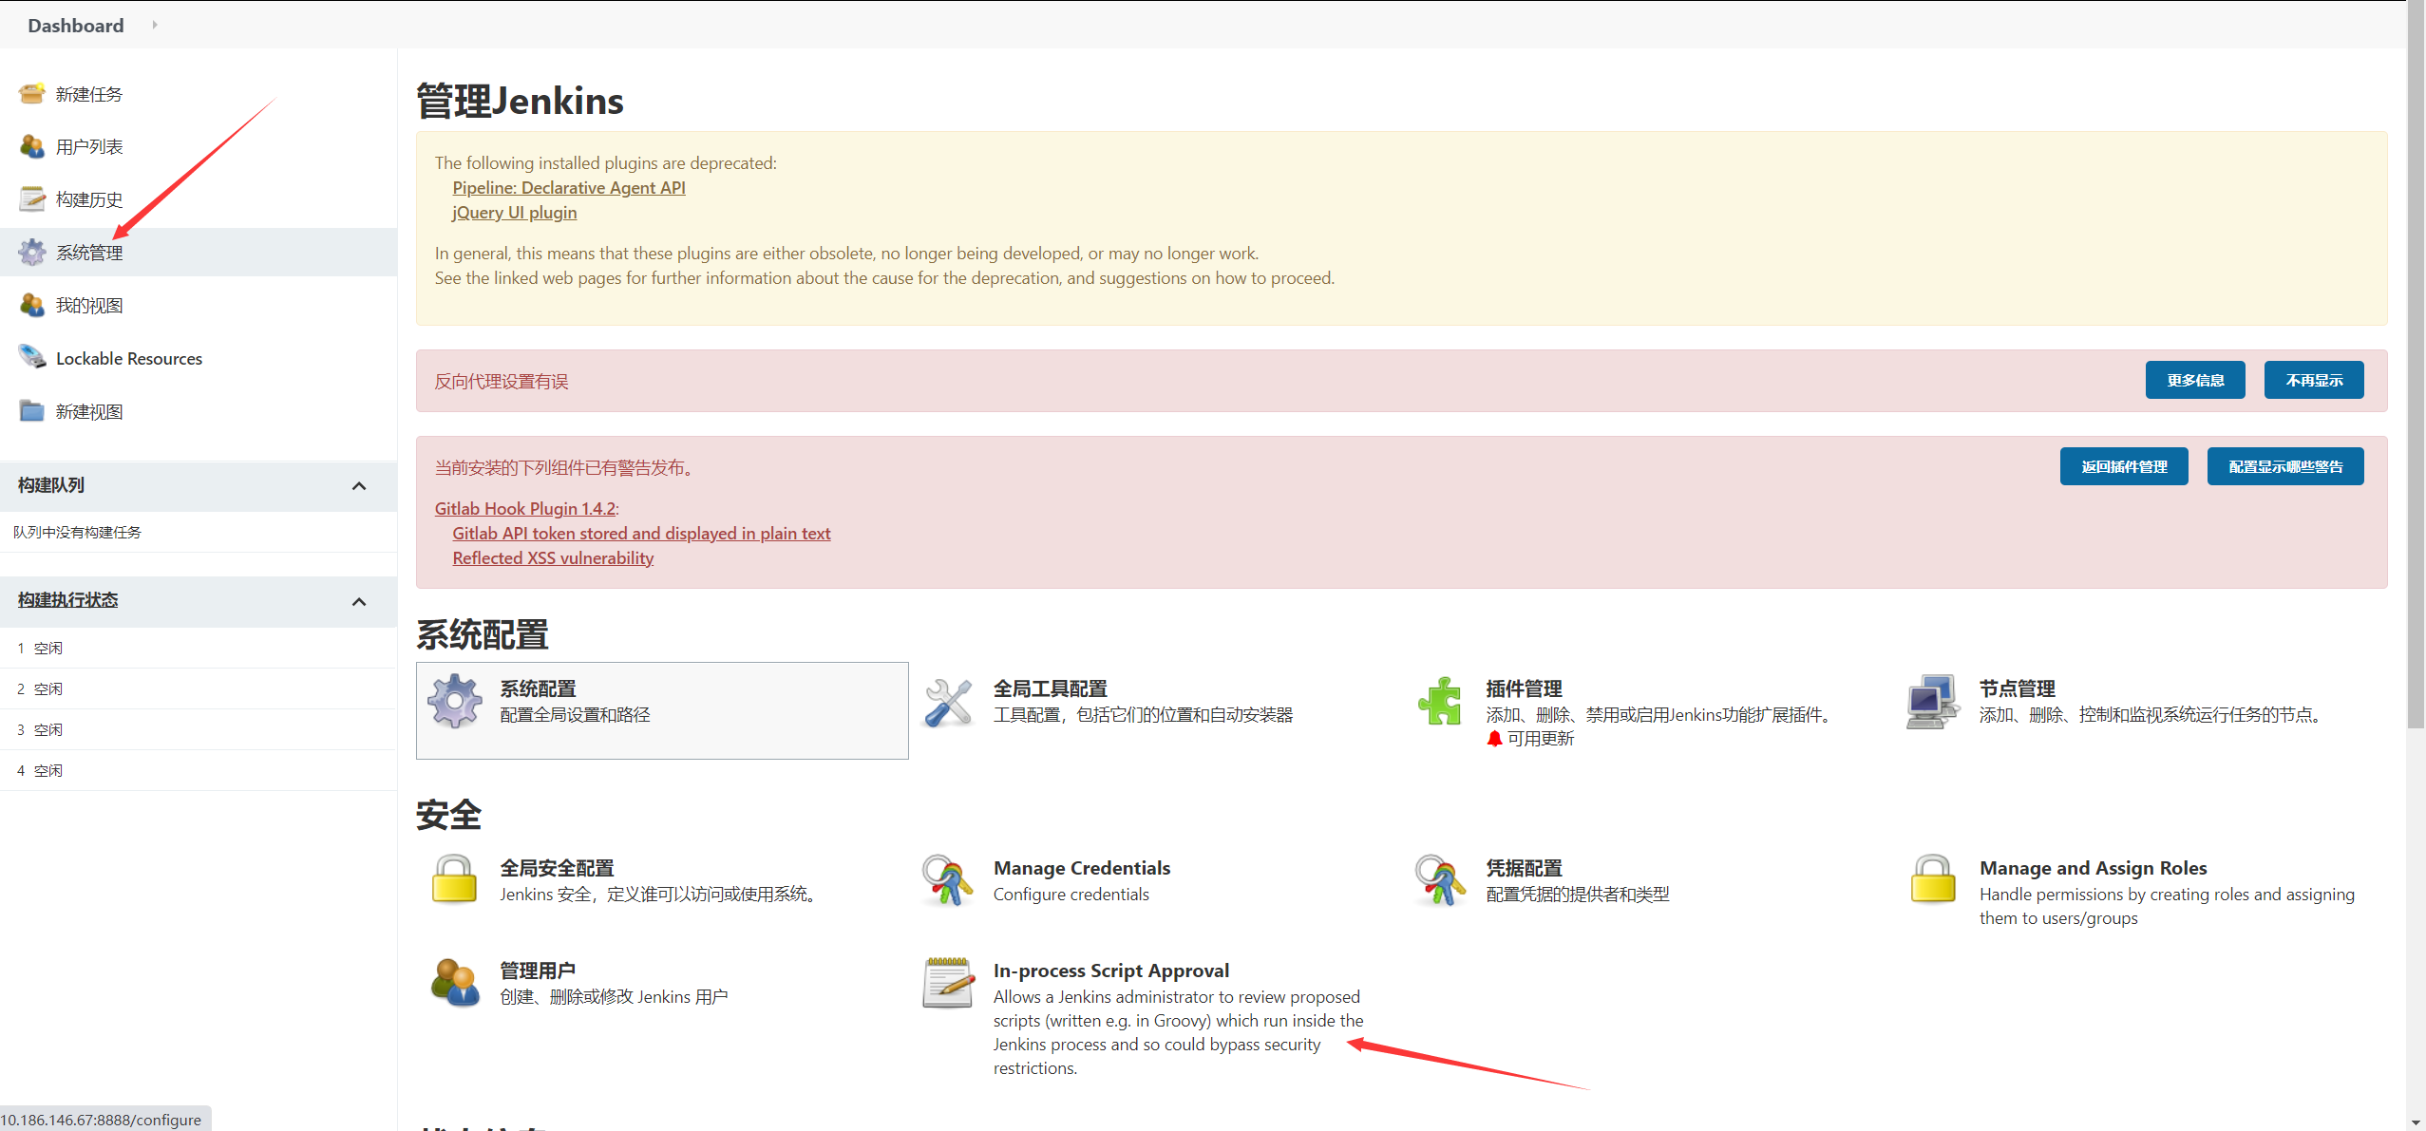Expand the Dashboard breadcrumb arrow

click(x=155, y=26)
